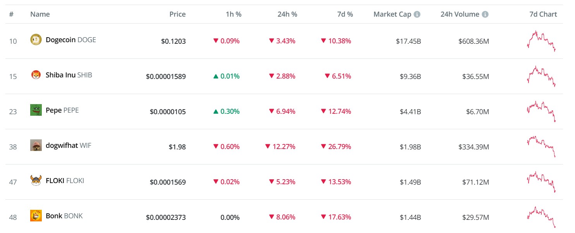Sort by the # rank column header

click(x=12, y=14)
